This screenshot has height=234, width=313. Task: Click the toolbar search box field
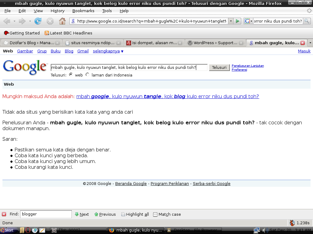point(278,21)
